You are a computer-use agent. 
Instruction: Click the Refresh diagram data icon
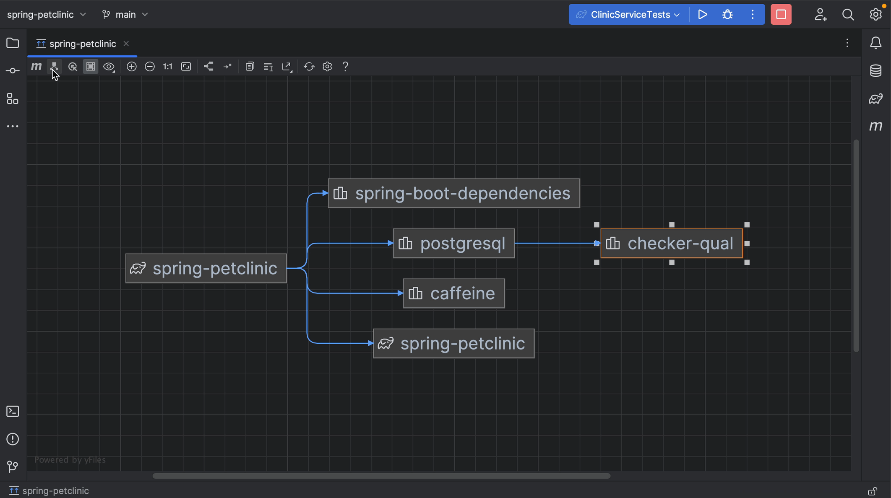coord(309,67)
